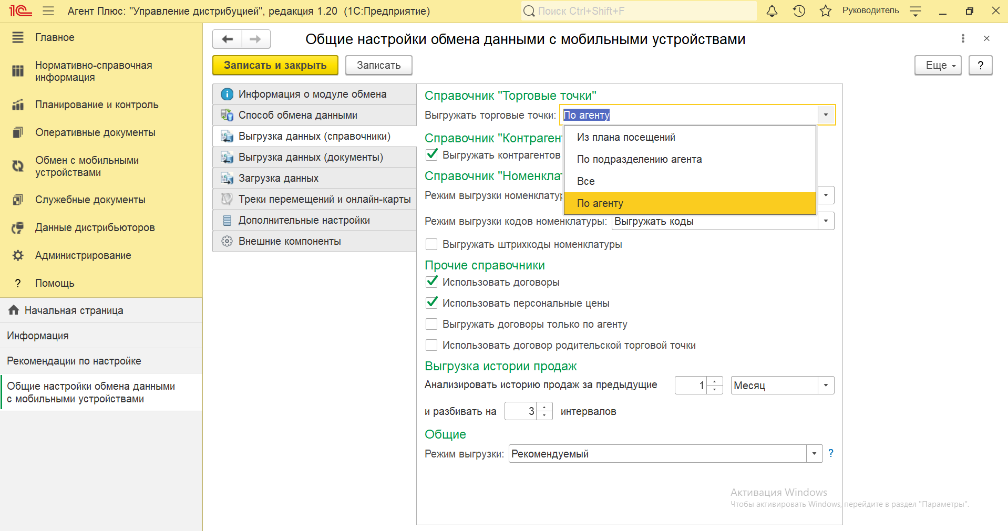Open the Начальная страница link
This screenshot has width=1008, height=531.
101,310
